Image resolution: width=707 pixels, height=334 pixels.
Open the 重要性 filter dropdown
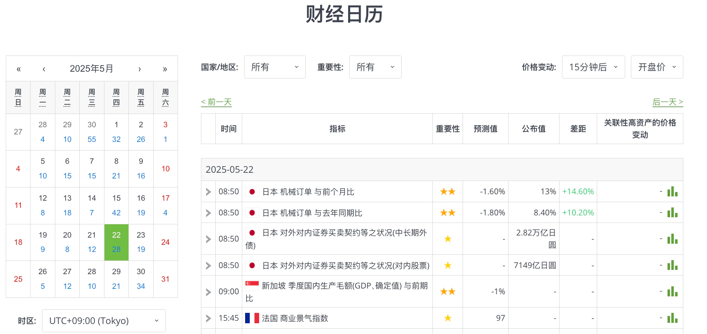click(375, 67)
